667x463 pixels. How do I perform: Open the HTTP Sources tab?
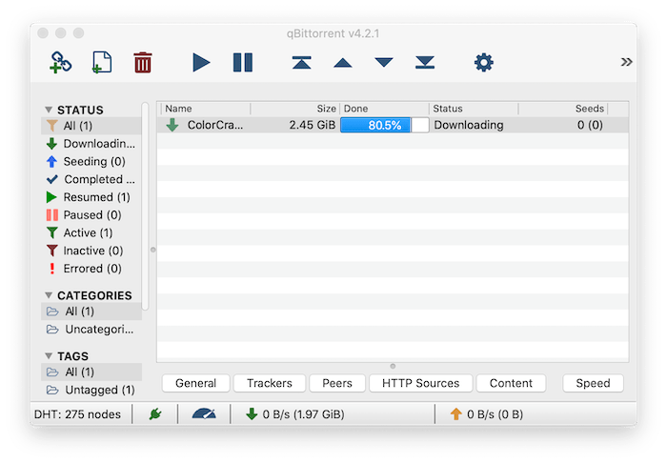coord(421,384)
